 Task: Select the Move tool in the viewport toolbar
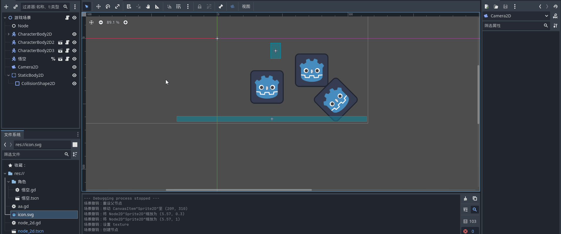98,6
